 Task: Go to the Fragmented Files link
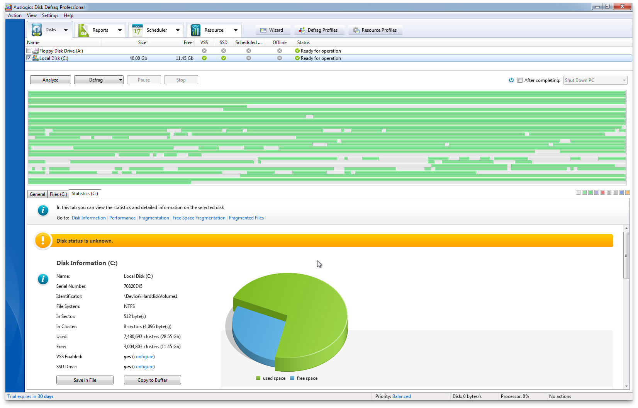point(246,218)
